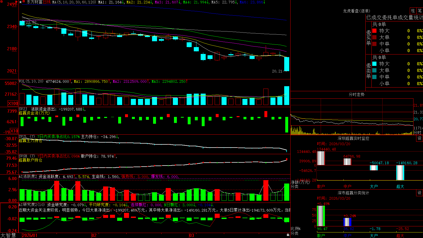Click the 东方财富 stock name
423x238 pixels.
pos(34,2)
